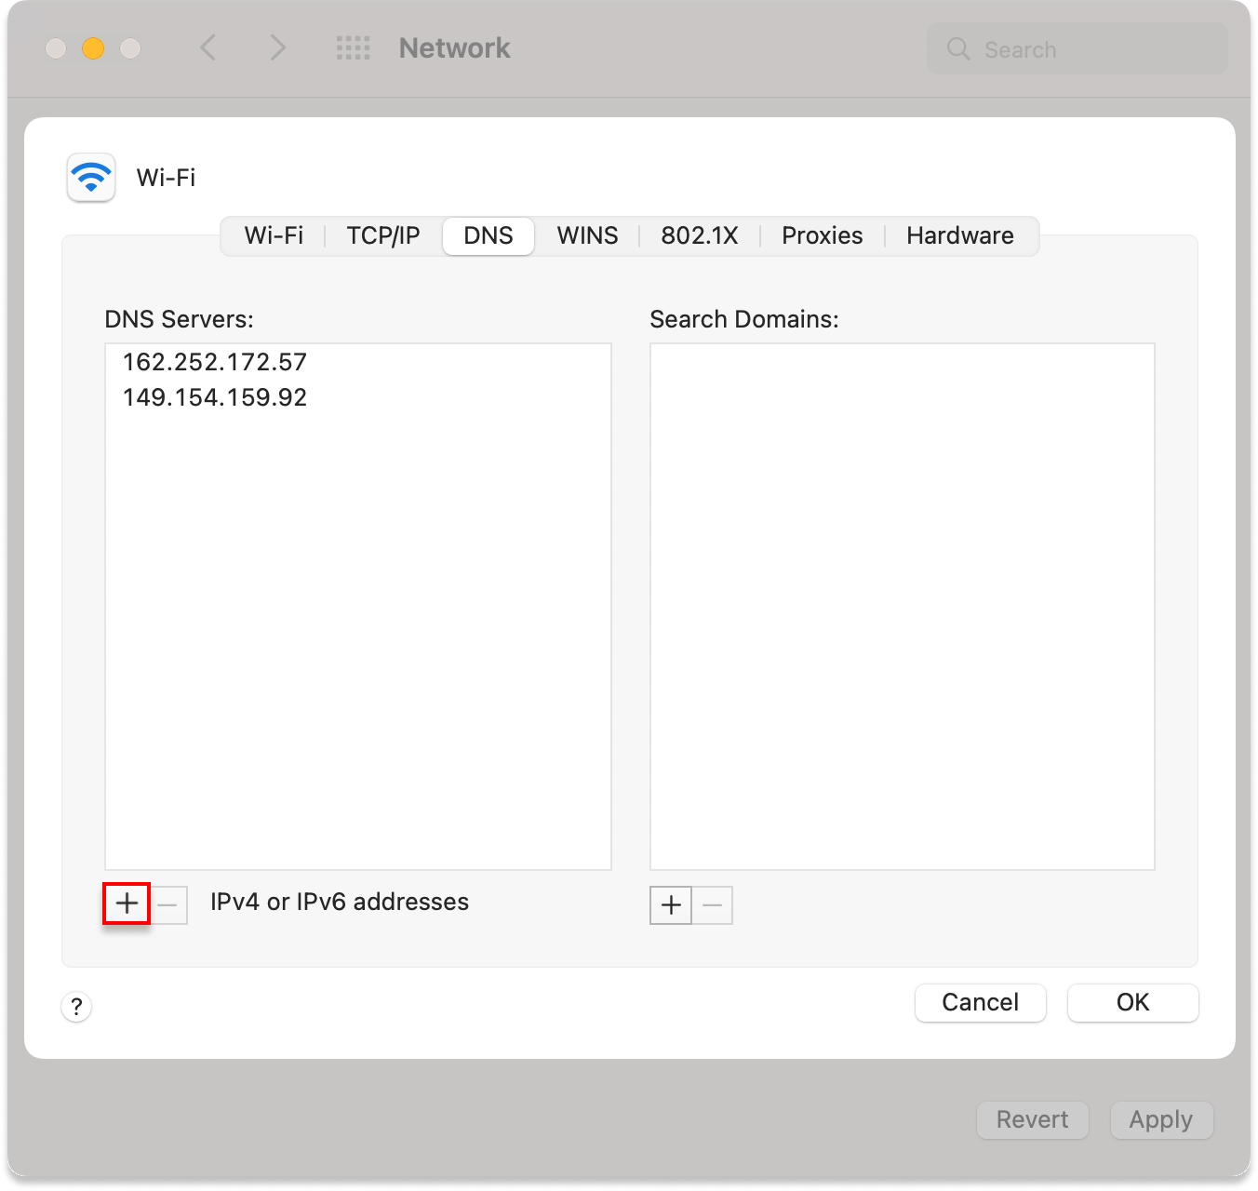The image size is (1258, 1191).
Task: Select the WINS tab
Action: click(587, 236)
